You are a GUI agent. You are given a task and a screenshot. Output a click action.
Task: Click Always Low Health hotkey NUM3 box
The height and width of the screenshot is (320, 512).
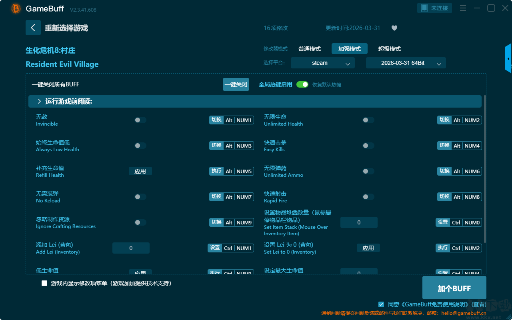tap(232, 146)
